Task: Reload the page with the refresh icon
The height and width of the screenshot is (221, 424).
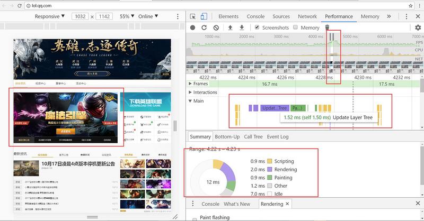Action: [19, 6]
